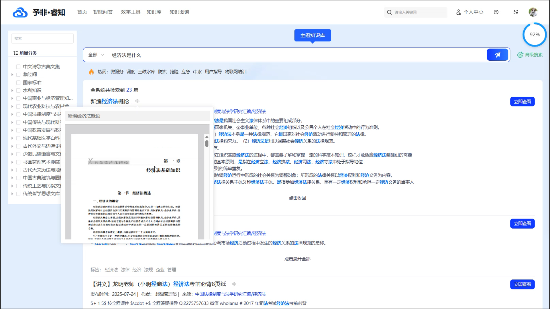Click the language switch icon in header
The width and height of the screenshot is (550, 309).
click(x=516, y=12)
